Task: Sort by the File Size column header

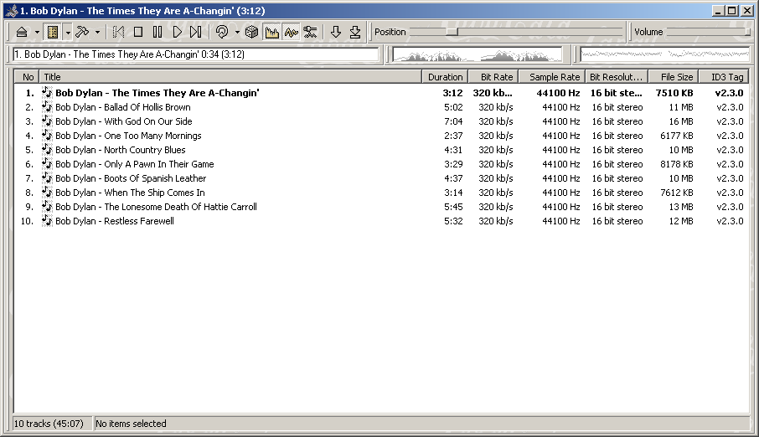Action: 674,77
